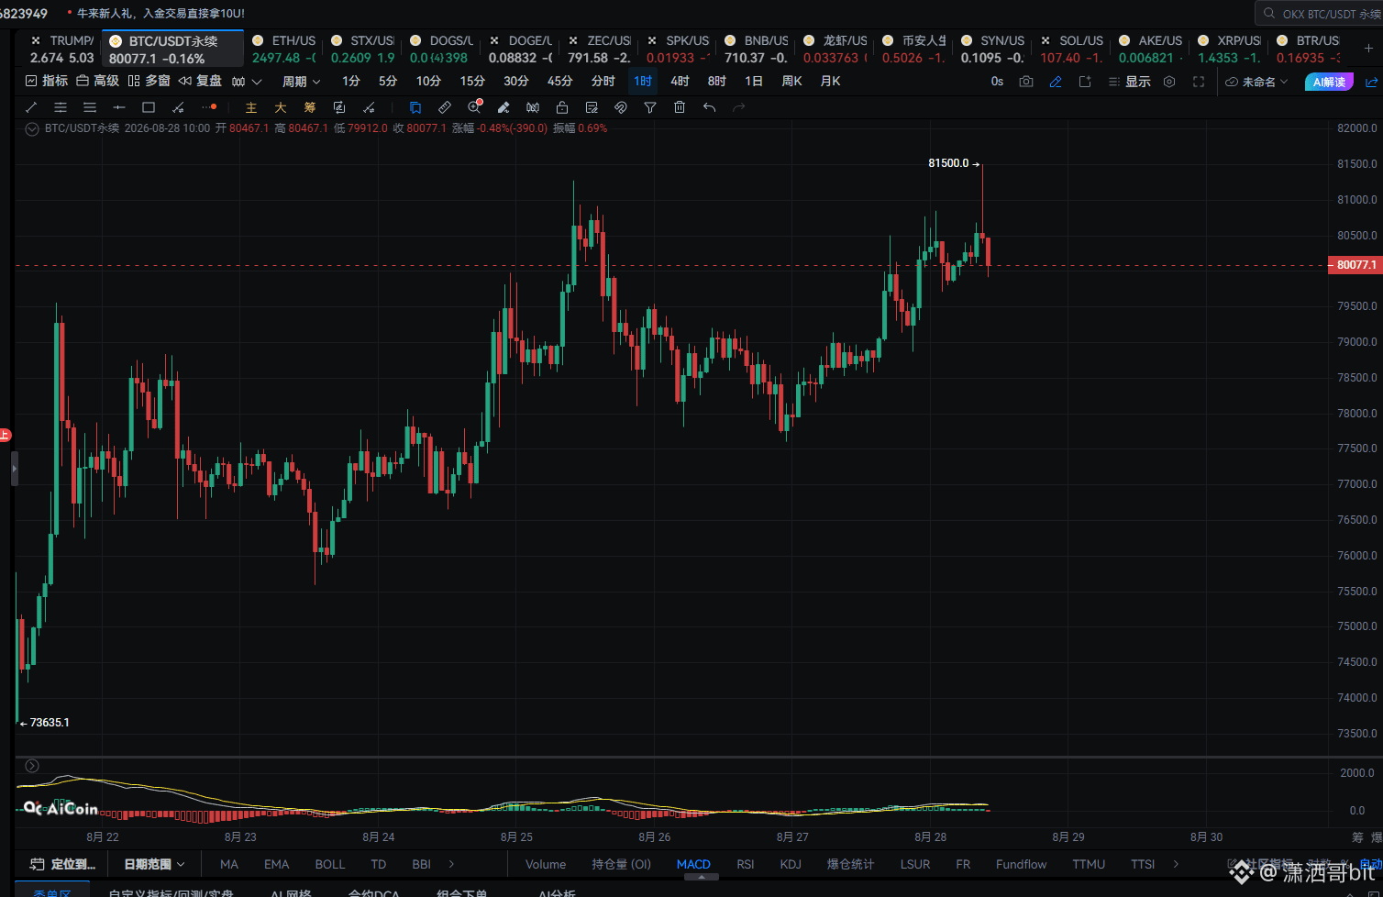Take a chart screenshot with camera icon
Image resolution: width=1383 pixels, height=897 pixels.
tap(1026, 82)
